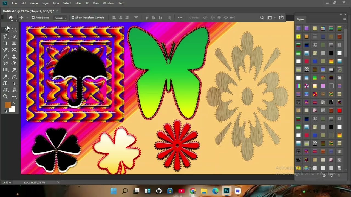Screen dimensions: 351x197
Task: Open the Filter menu
Action: 78,3
